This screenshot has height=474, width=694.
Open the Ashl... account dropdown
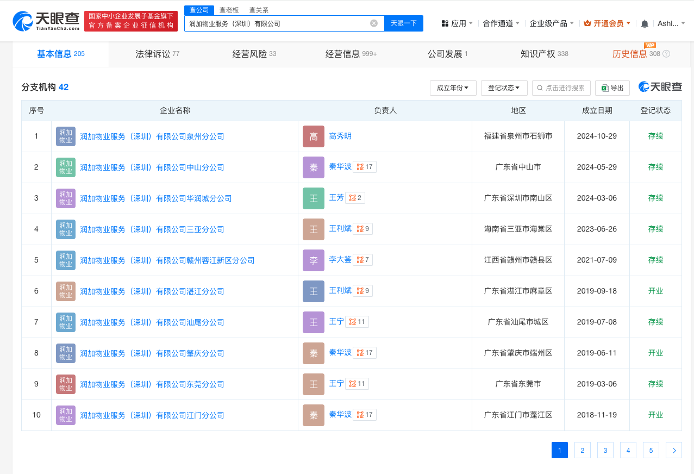(x=671, y=23)
